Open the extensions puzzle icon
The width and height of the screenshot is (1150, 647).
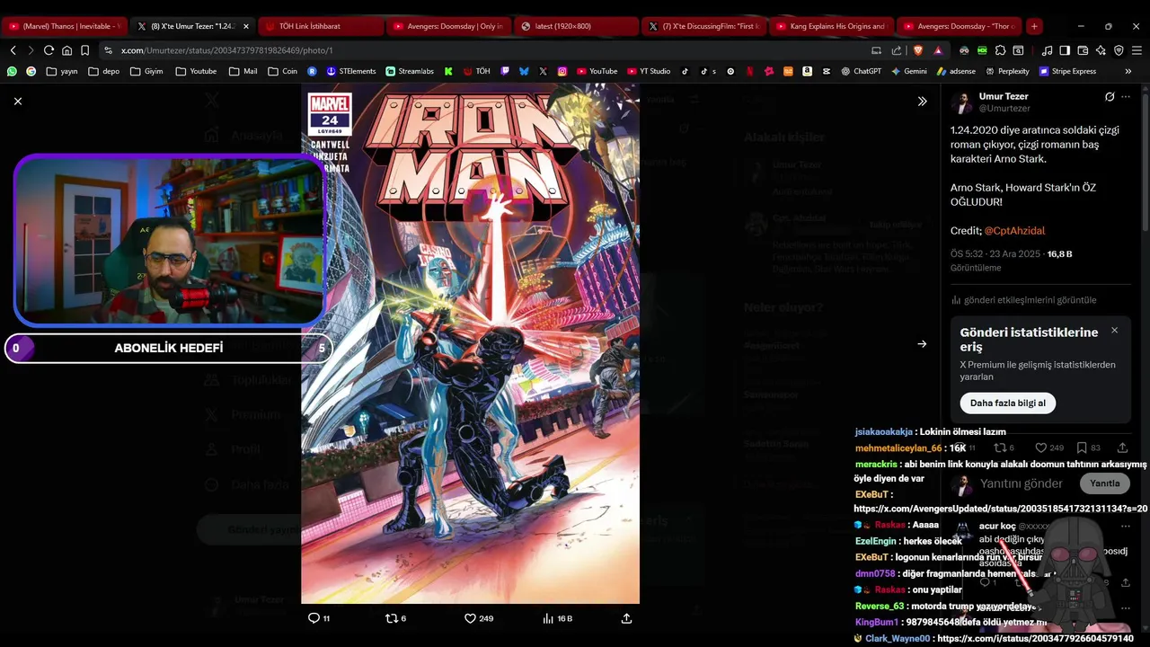pos(1000,50)
